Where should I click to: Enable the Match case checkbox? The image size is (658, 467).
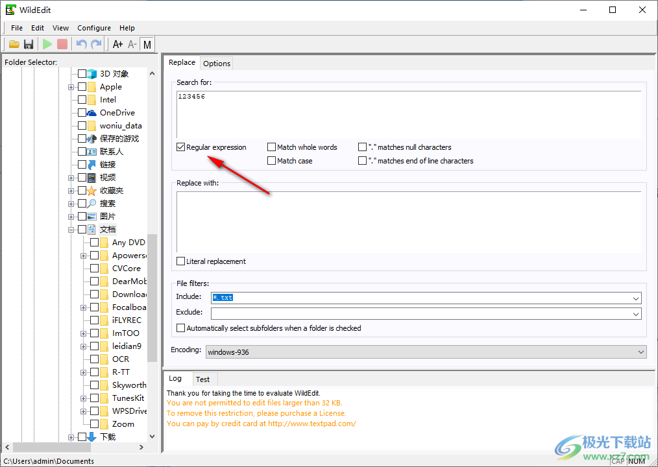coord(272,161)
